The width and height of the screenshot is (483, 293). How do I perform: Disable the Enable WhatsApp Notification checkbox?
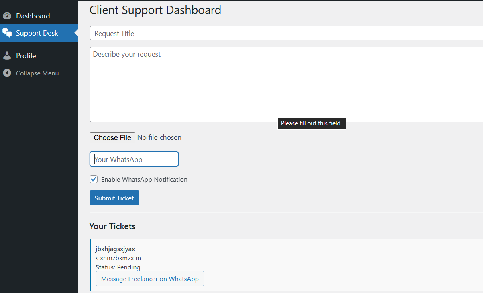[x=93, y=179]
